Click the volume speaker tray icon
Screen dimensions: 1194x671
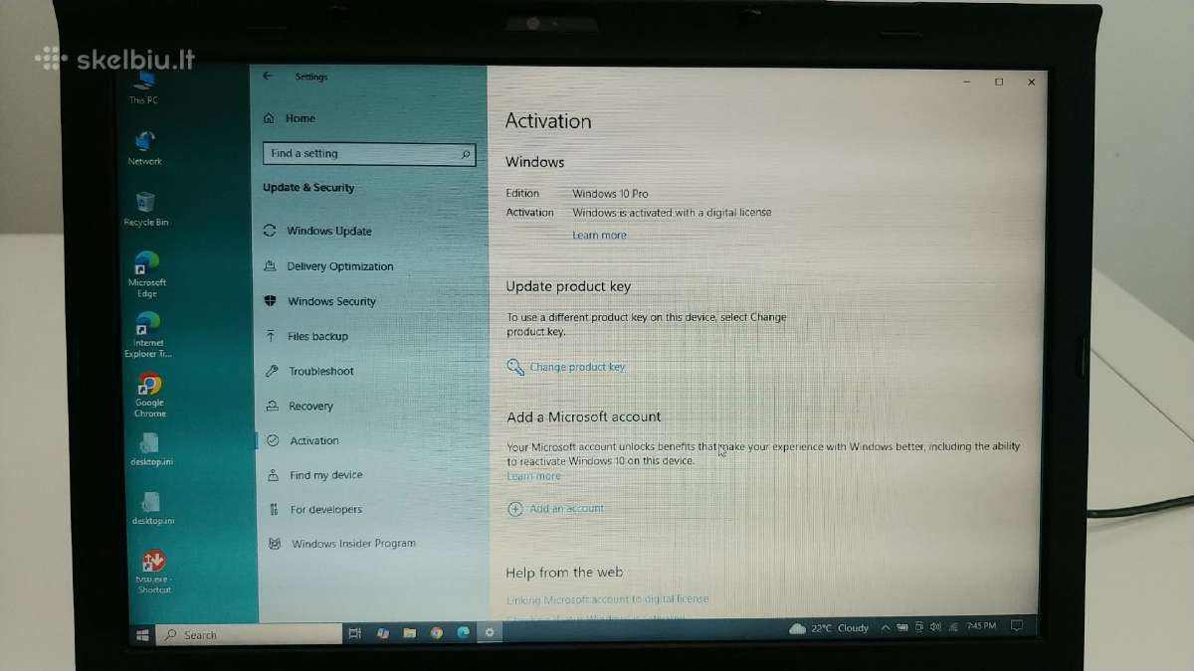pyautogui.click(x=934, y=627)
